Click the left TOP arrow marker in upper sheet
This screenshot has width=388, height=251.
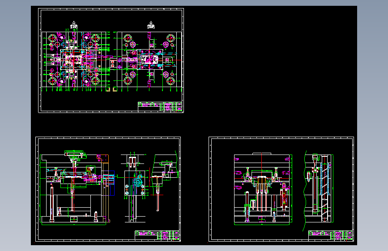74,25
